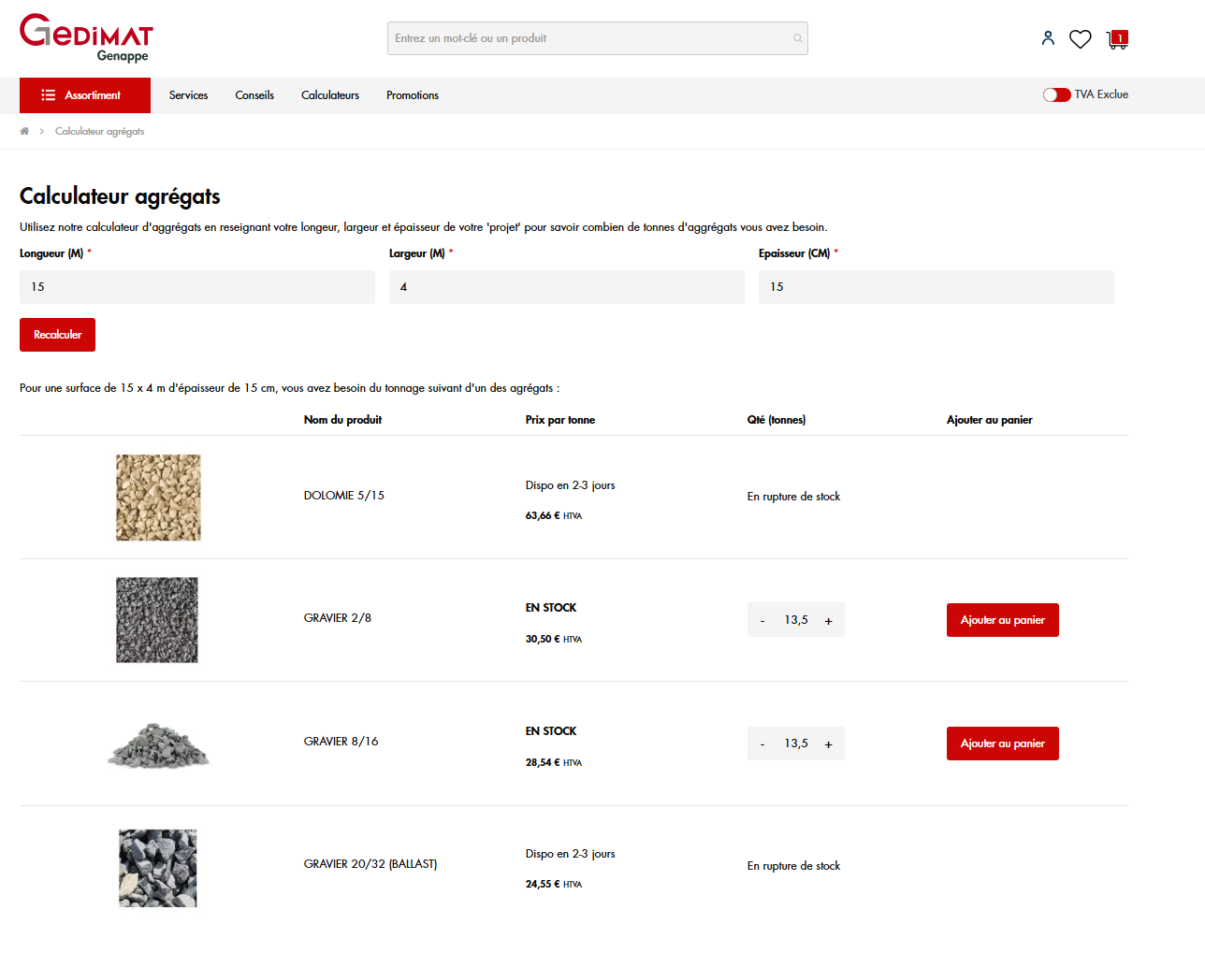The height and width of the screenshot is (953, 1205).
Task: Decrease Gravier 8/16 quantity with minus
Action: tap(762, 744)
